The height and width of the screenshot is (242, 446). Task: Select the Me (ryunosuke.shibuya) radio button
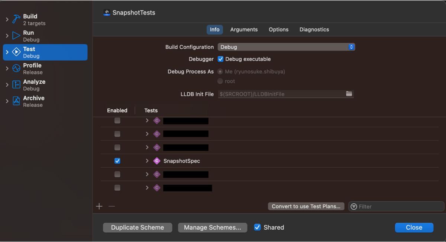pos(220,71)
